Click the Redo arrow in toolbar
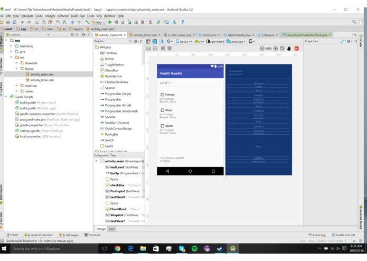This screenshot has width=367, height=261. 29,22
